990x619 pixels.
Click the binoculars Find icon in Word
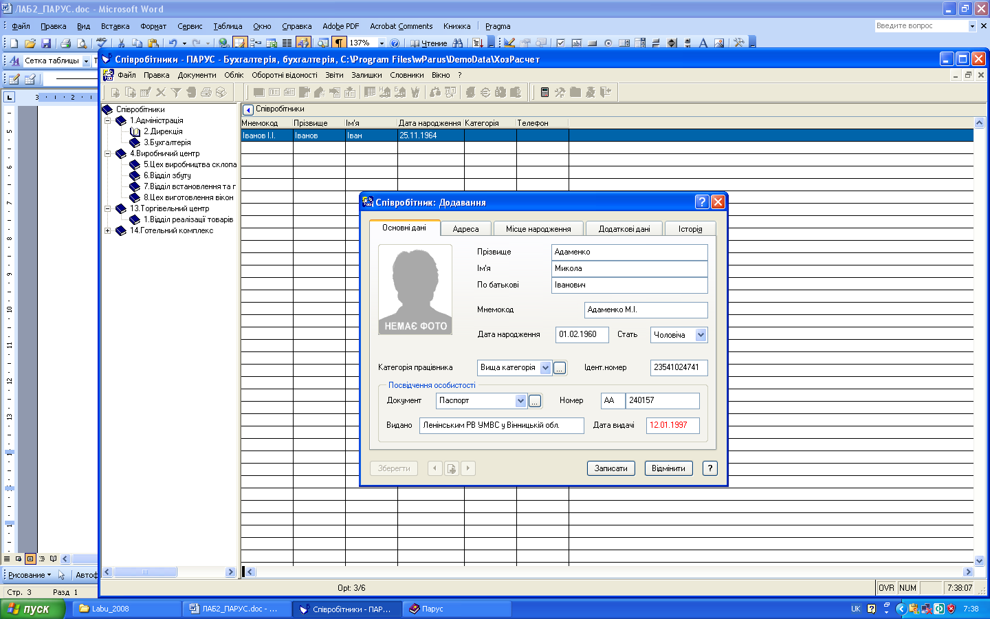tap(458, 43)
